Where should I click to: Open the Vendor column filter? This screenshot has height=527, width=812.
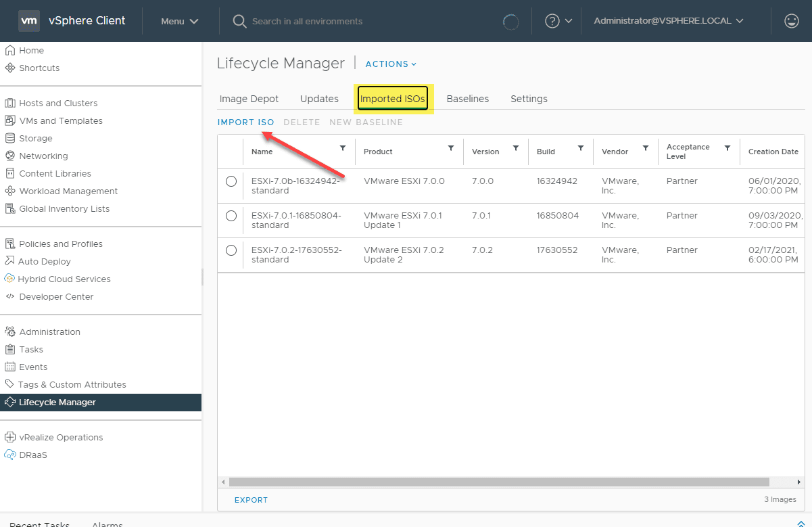(646, 148)
